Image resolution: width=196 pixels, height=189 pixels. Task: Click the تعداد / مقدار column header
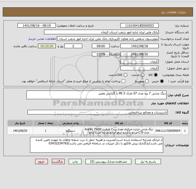click(x=46, y=123)
